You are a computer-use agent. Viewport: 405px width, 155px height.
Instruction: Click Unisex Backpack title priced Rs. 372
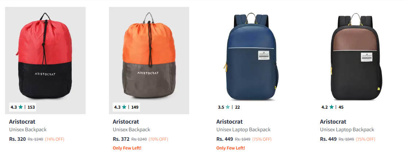[x=131, y=129]
